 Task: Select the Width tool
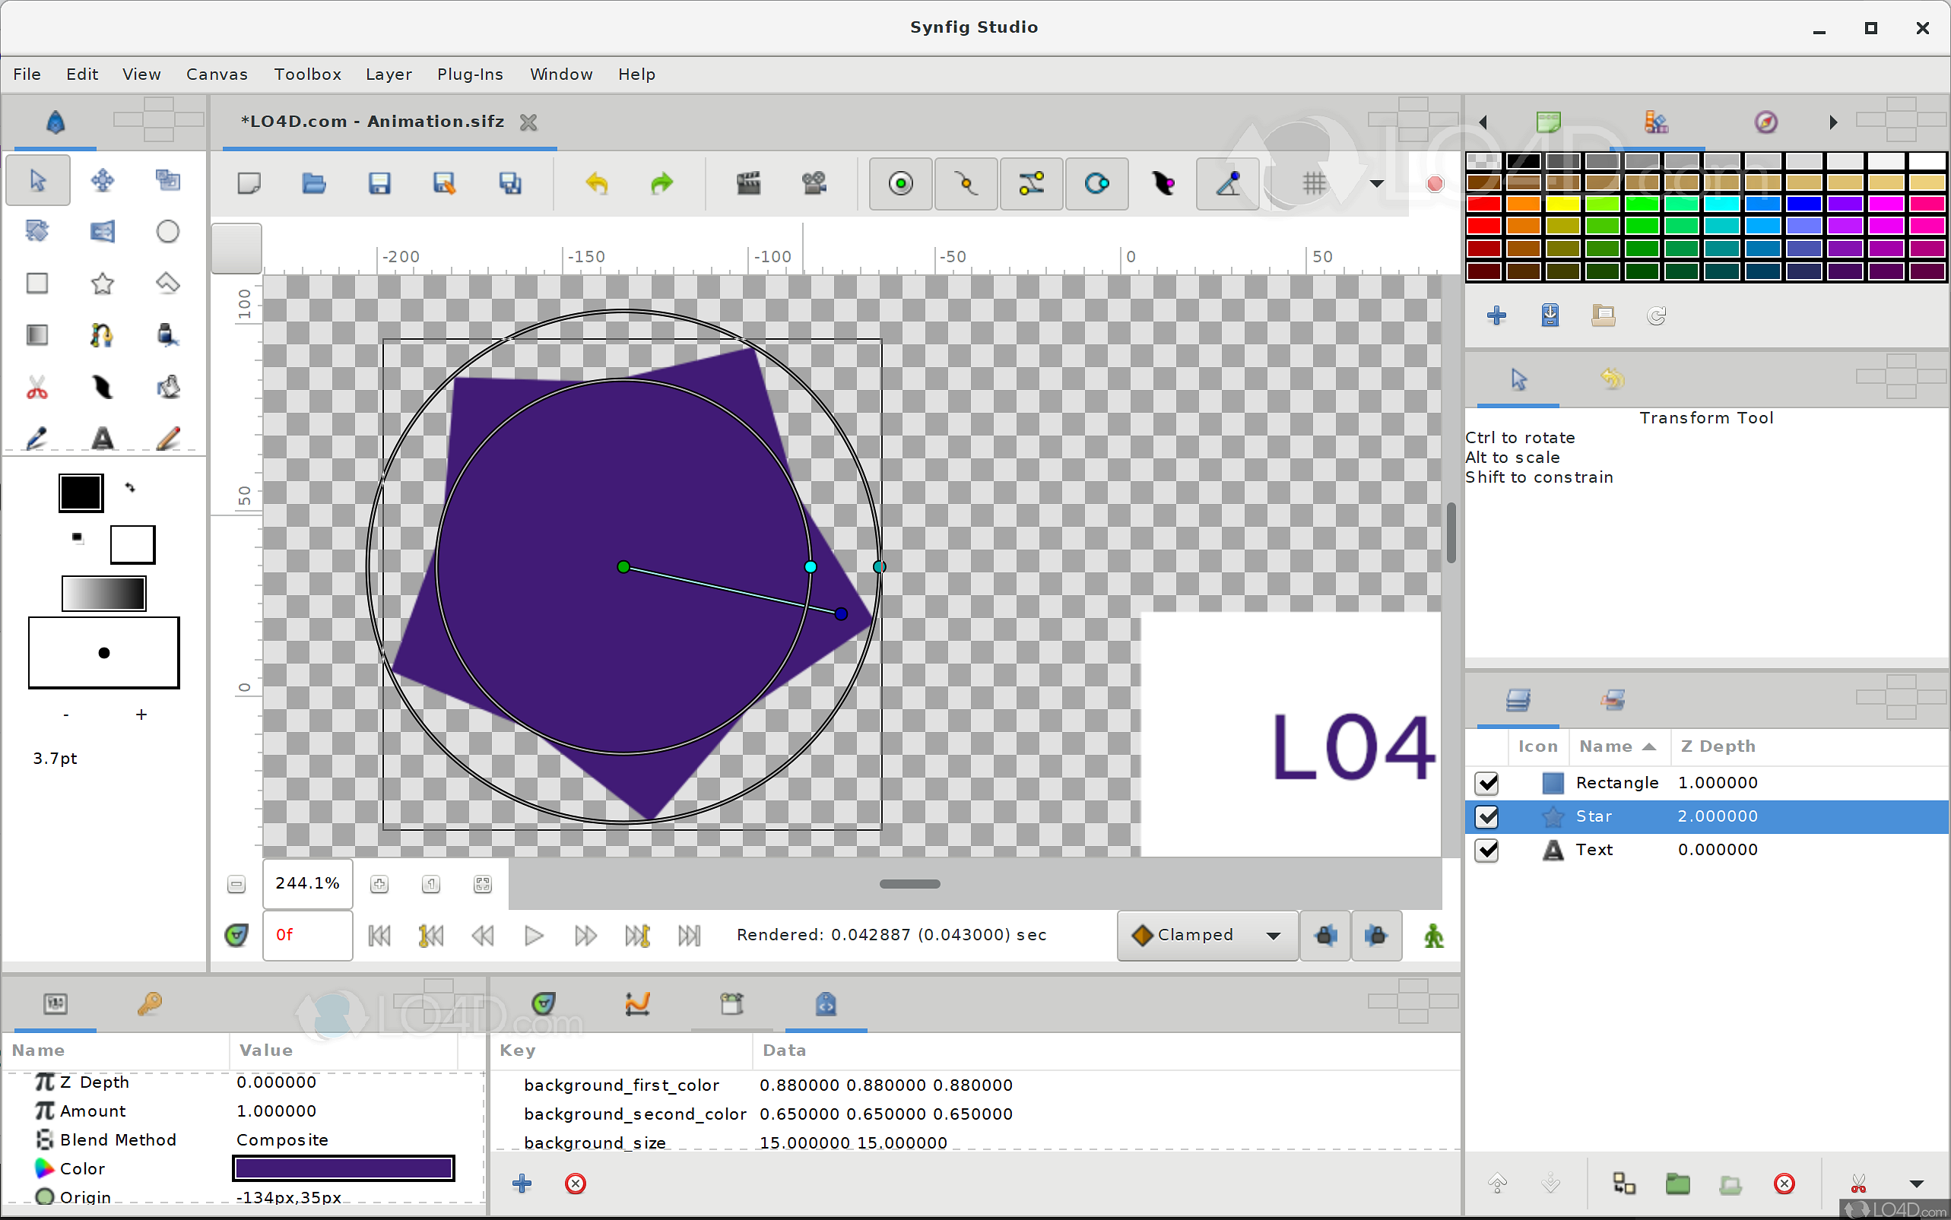click(x=103, y=388)
